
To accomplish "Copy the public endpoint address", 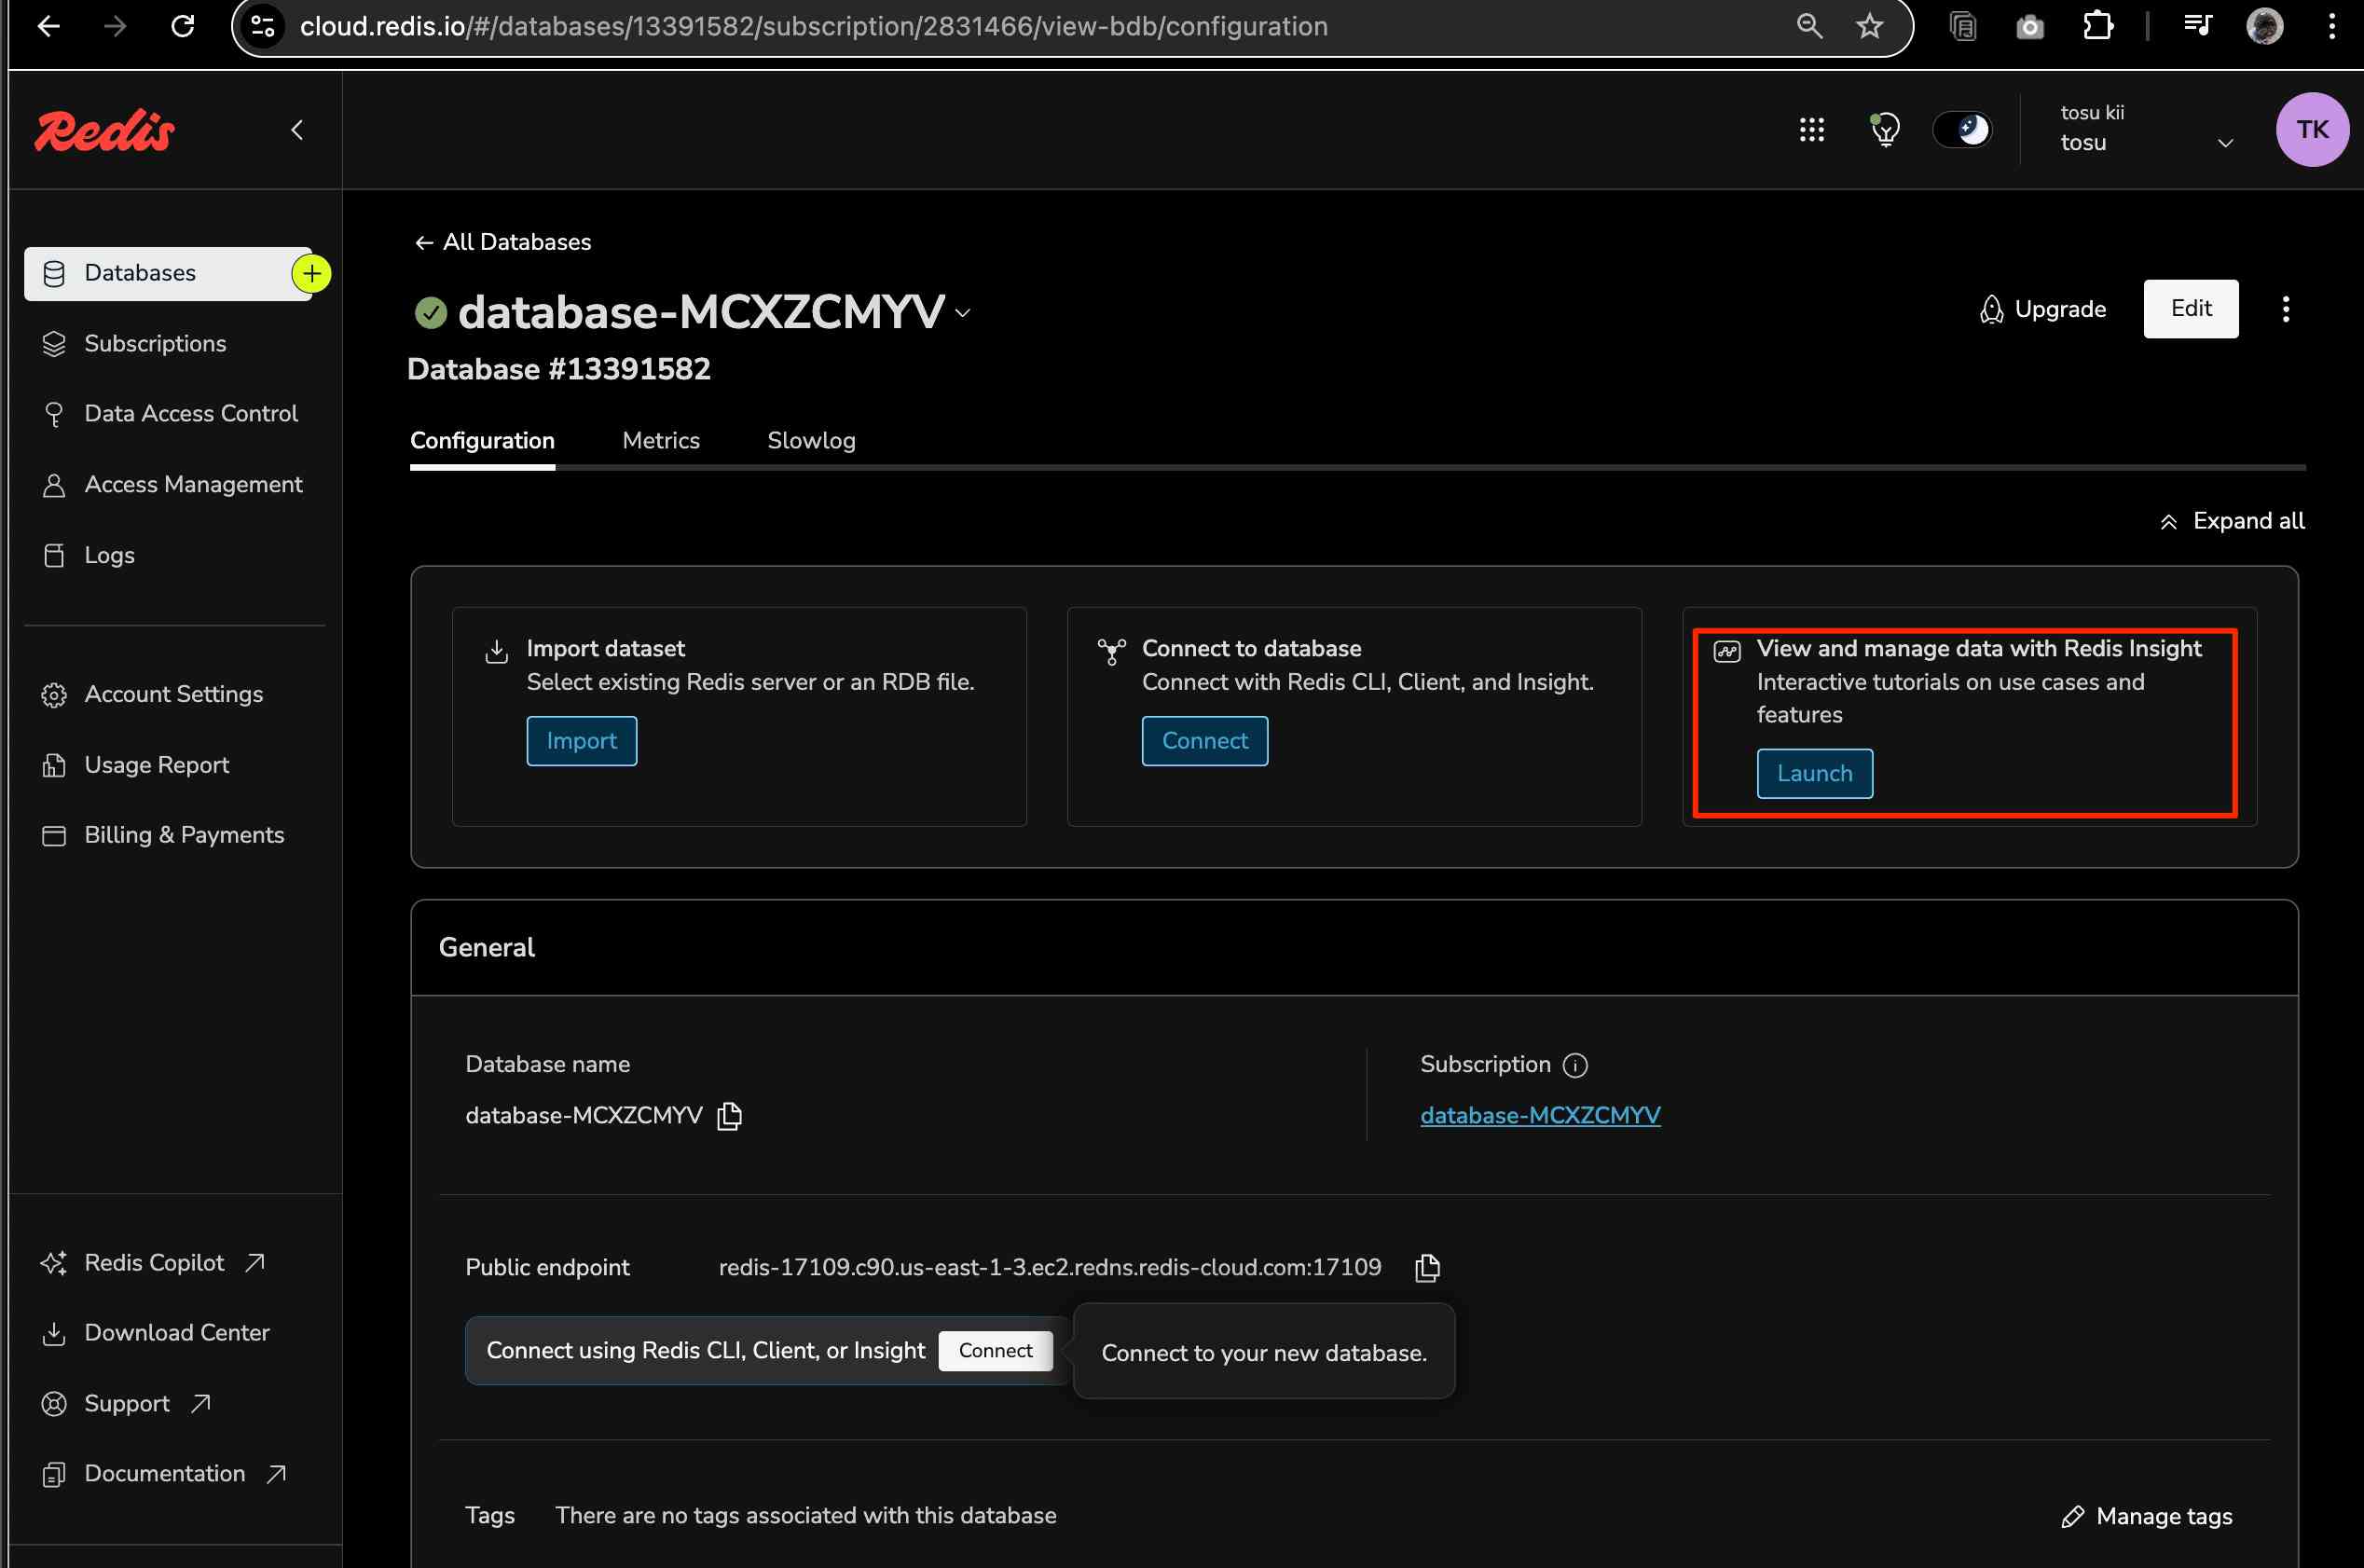I will (x=1427, y=1268).
